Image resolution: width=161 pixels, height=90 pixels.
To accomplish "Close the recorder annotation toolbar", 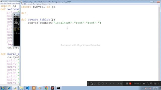I will coord(159,83).
